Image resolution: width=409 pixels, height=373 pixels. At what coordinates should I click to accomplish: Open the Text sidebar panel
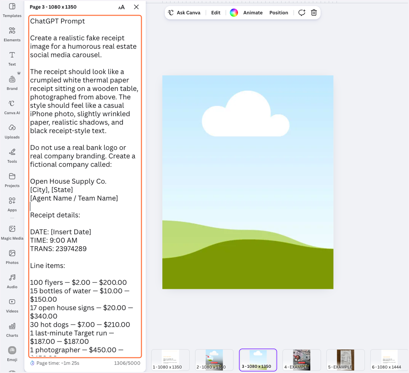(12, 59)
